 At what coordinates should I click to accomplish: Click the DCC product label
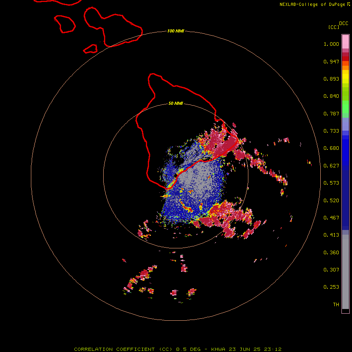344,23
